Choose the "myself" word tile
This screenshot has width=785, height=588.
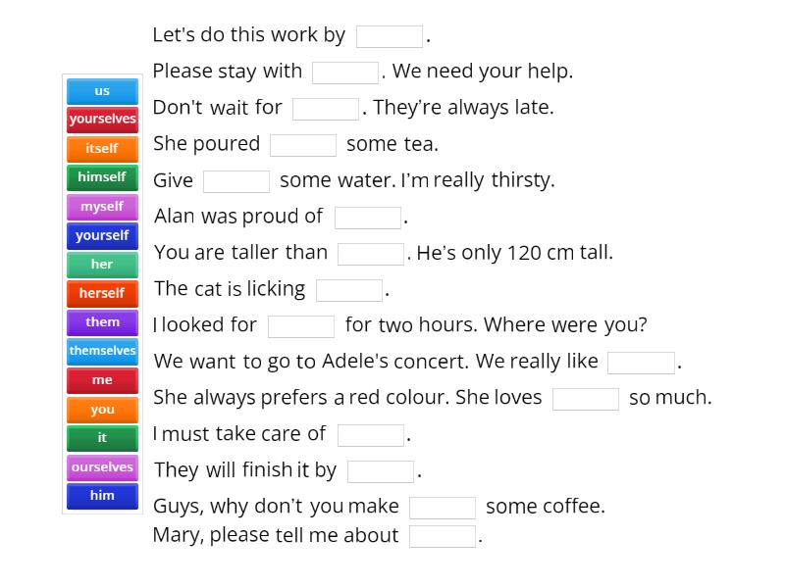[101, 207]
